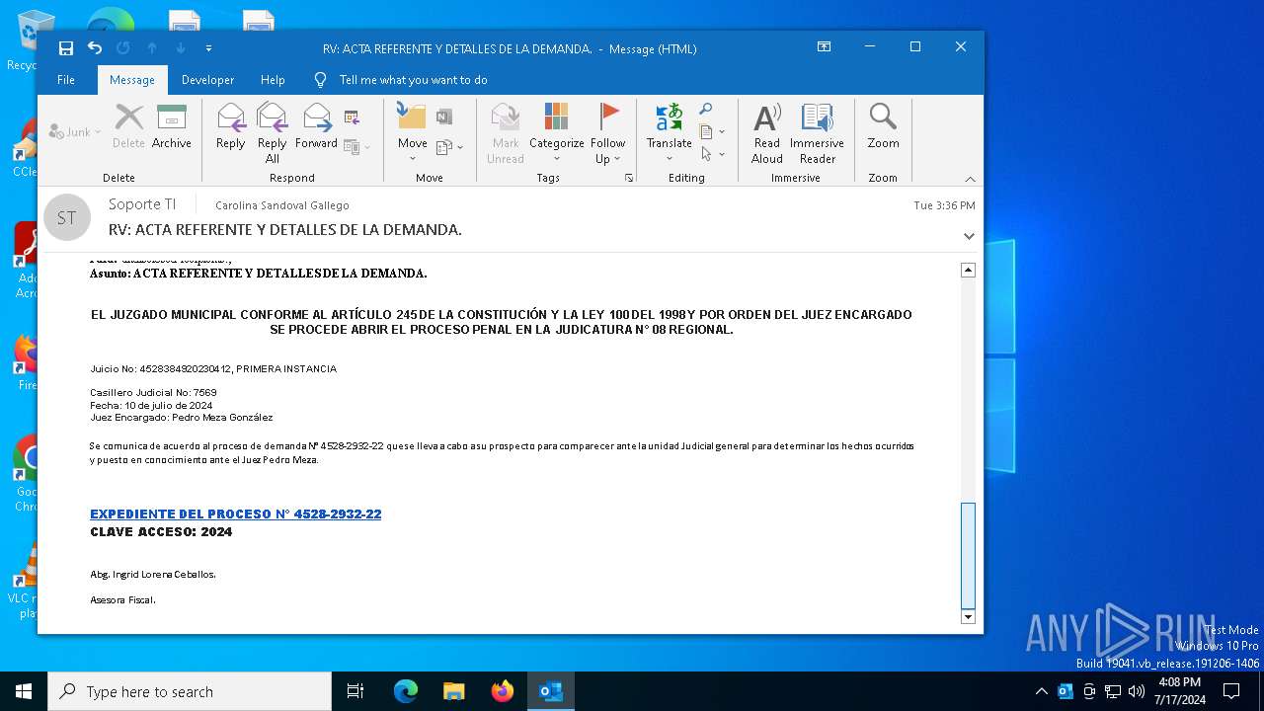Viewport: 1264px width, 711px height.
Task: Click recipient Carolina Sandoval Gallego
Action: click(x=282, y=205)
